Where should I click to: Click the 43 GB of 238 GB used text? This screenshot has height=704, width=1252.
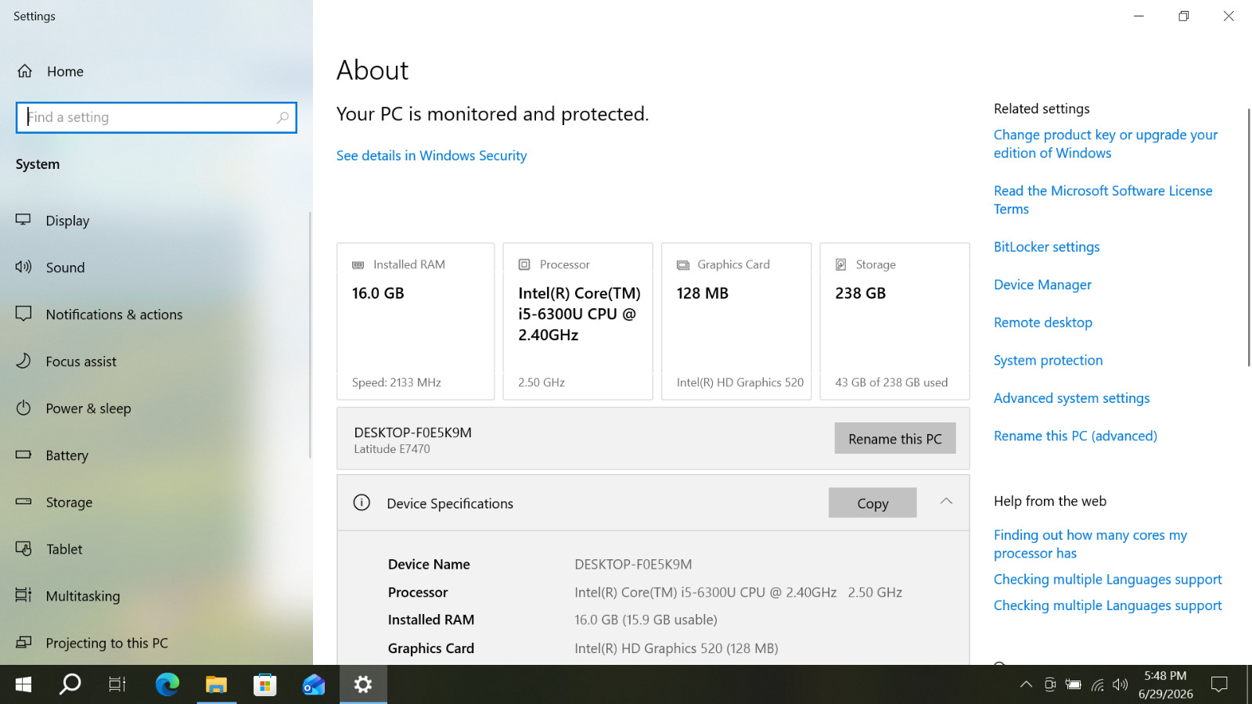tap(891, 383)
